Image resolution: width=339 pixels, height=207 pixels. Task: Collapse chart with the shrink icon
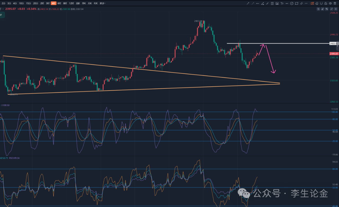[x=332, y=9]
